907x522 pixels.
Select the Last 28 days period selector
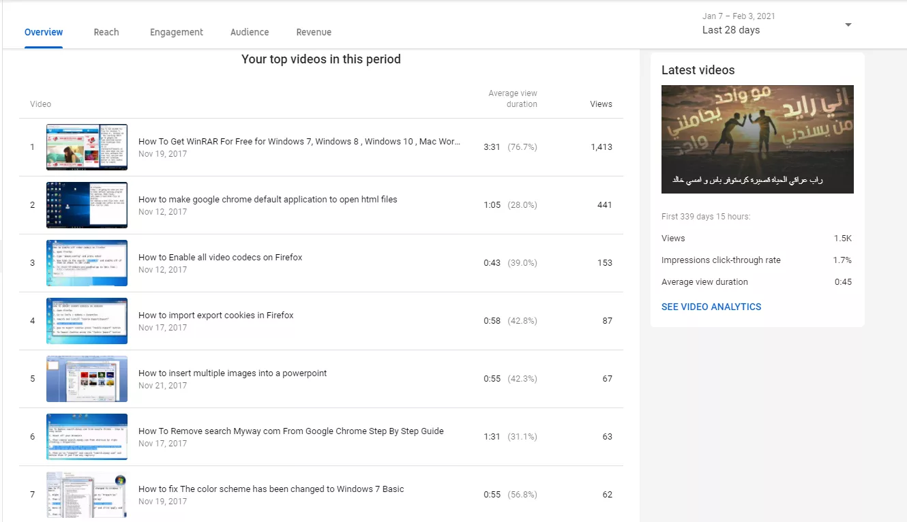pyautogui.click(x=730, y=30)
